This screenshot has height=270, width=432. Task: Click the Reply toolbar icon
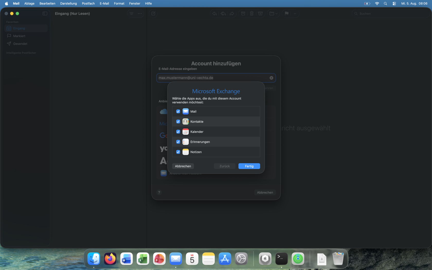coord(214,13)
